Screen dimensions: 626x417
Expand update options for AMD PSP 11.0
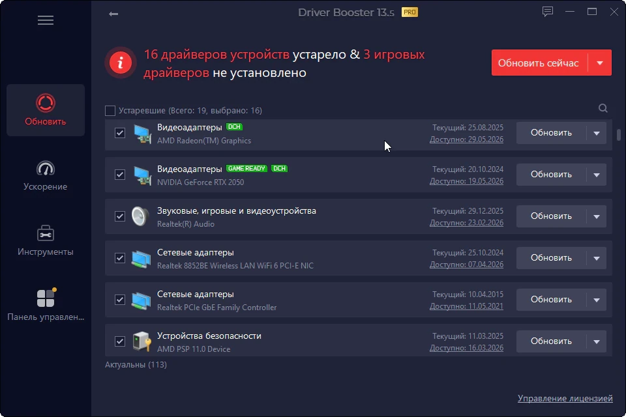(597, 341)
